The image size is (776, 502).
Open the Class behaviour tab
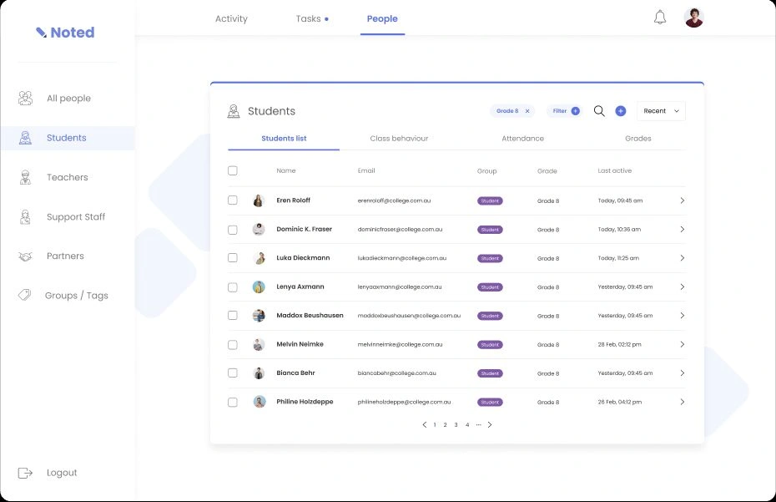click(399, 139)
